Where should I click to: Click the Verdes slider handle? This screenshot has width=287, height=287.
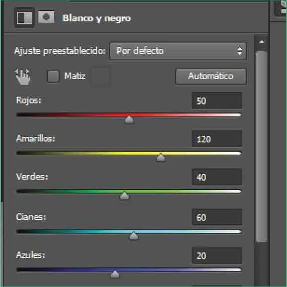125,195
